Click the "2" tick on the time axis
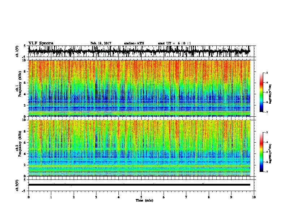 tap(74, 197)
